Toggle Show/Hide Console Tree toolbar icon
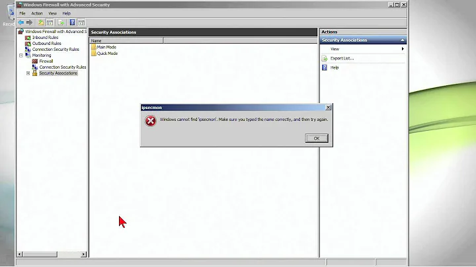Image resolution: width=476 pixels, height=267 pixels. [50, 22]
